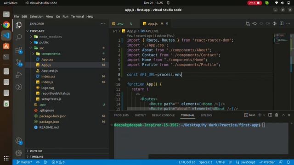The image size is (294, 165).
Task: Open the Files app in Ubuntu dock
Action: tap(6, 14)
